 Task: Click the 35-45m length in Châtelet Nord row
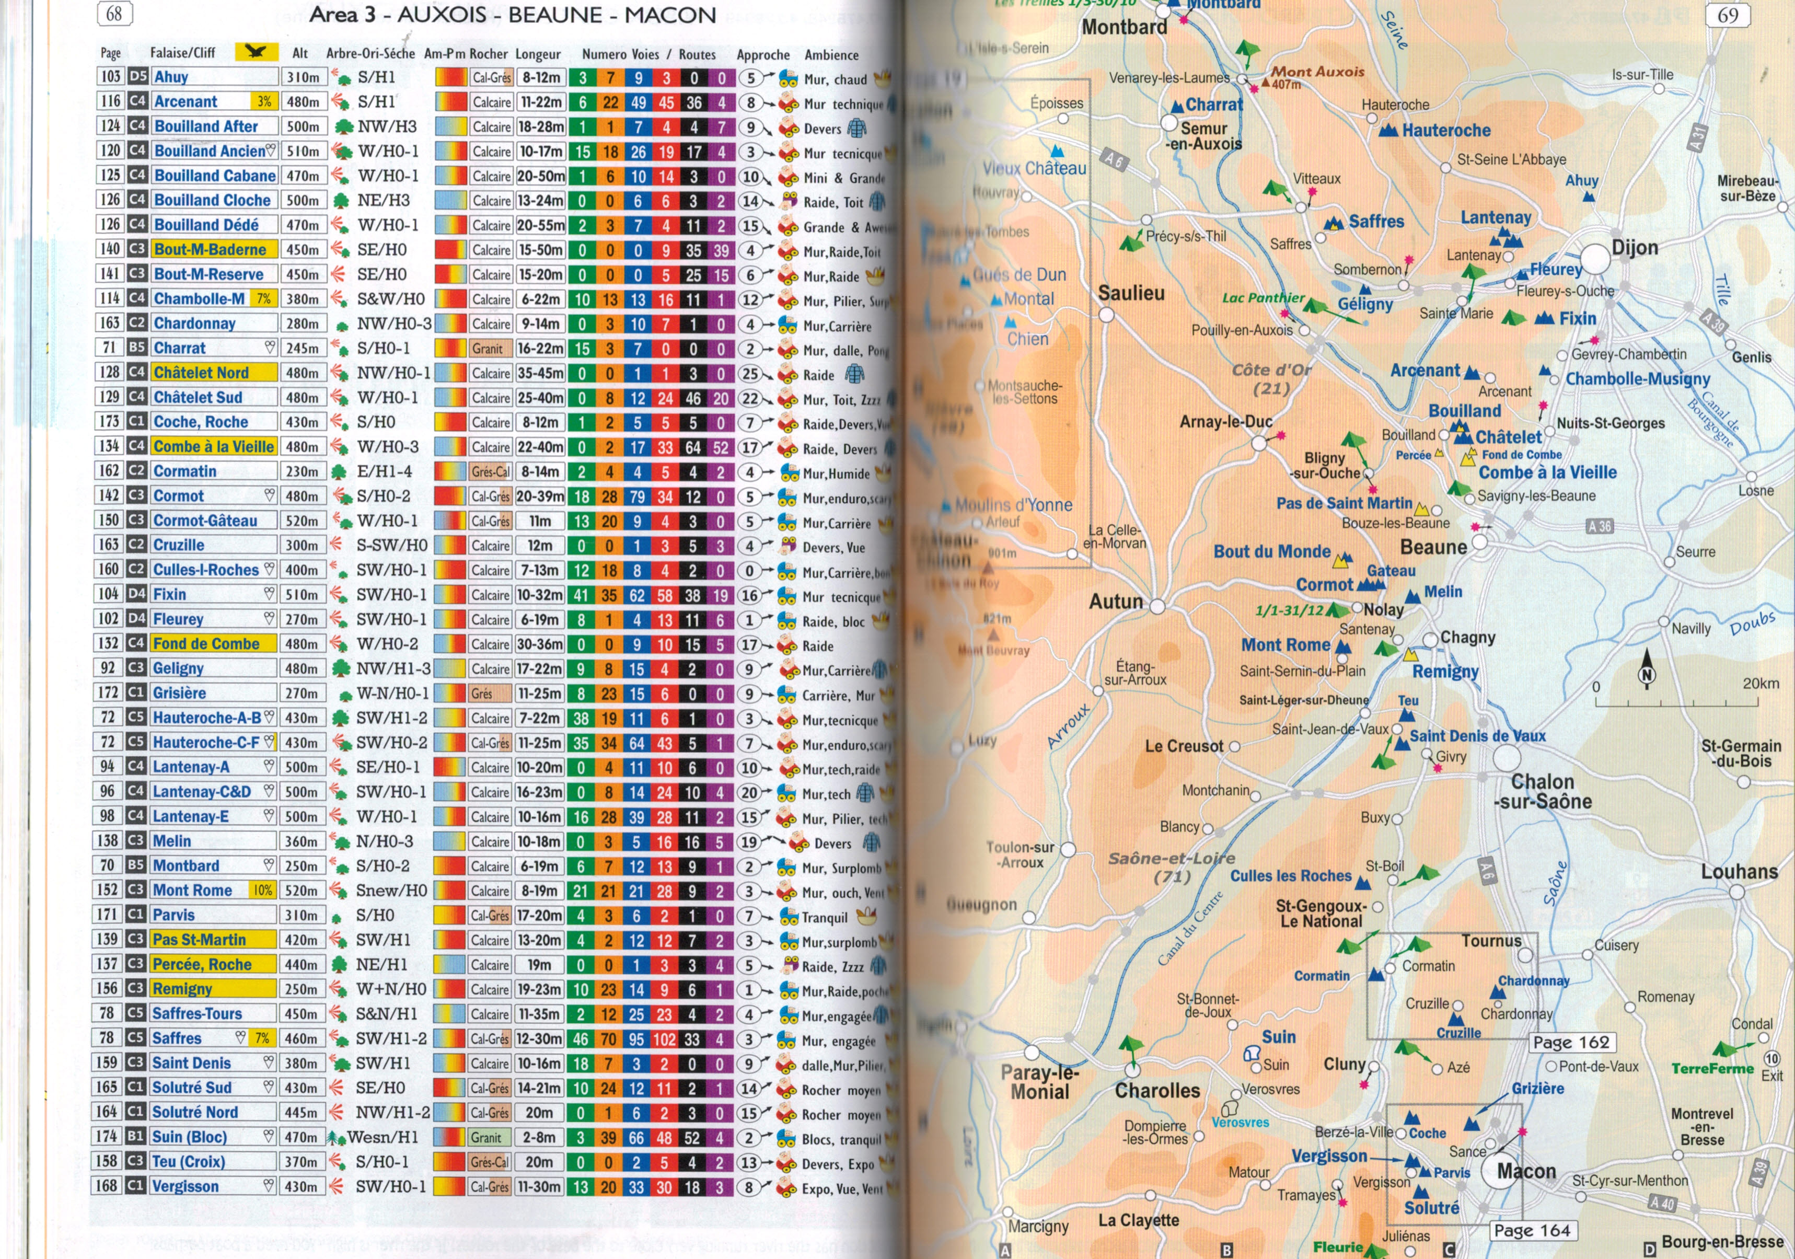tap(540, 373)
